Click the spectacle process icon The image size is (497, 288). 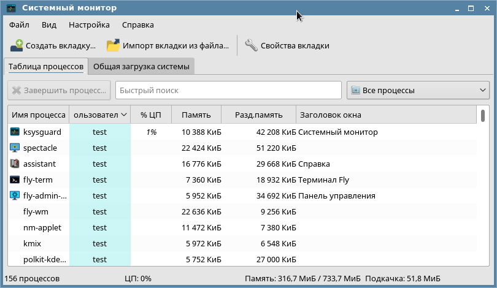(x=15, y=148)
